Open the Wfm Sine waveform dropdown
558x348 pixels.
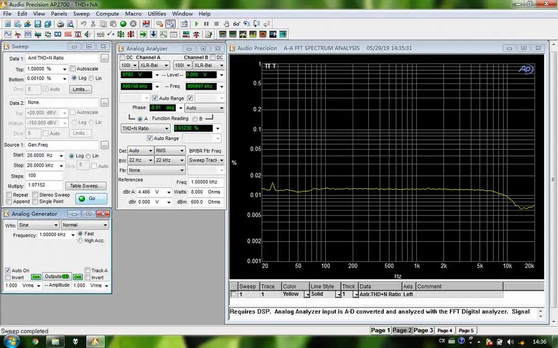tap(38, 226)
